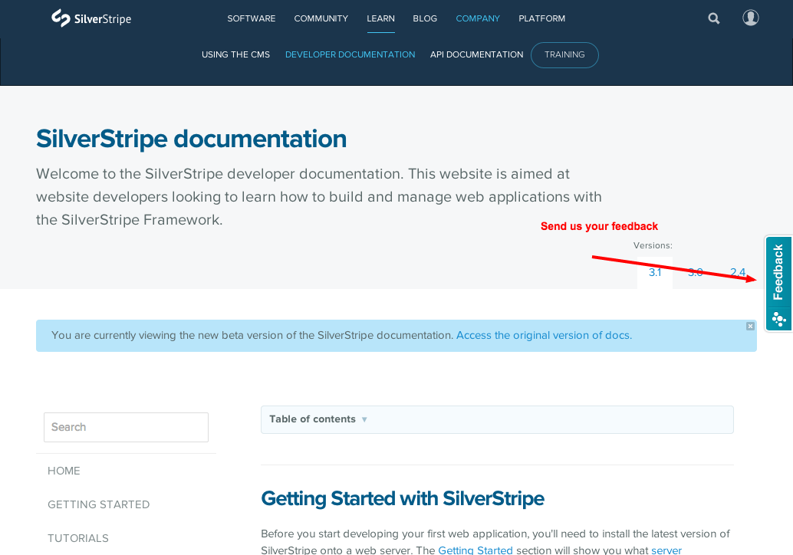Close the beta version notice banner

[750, 326]
